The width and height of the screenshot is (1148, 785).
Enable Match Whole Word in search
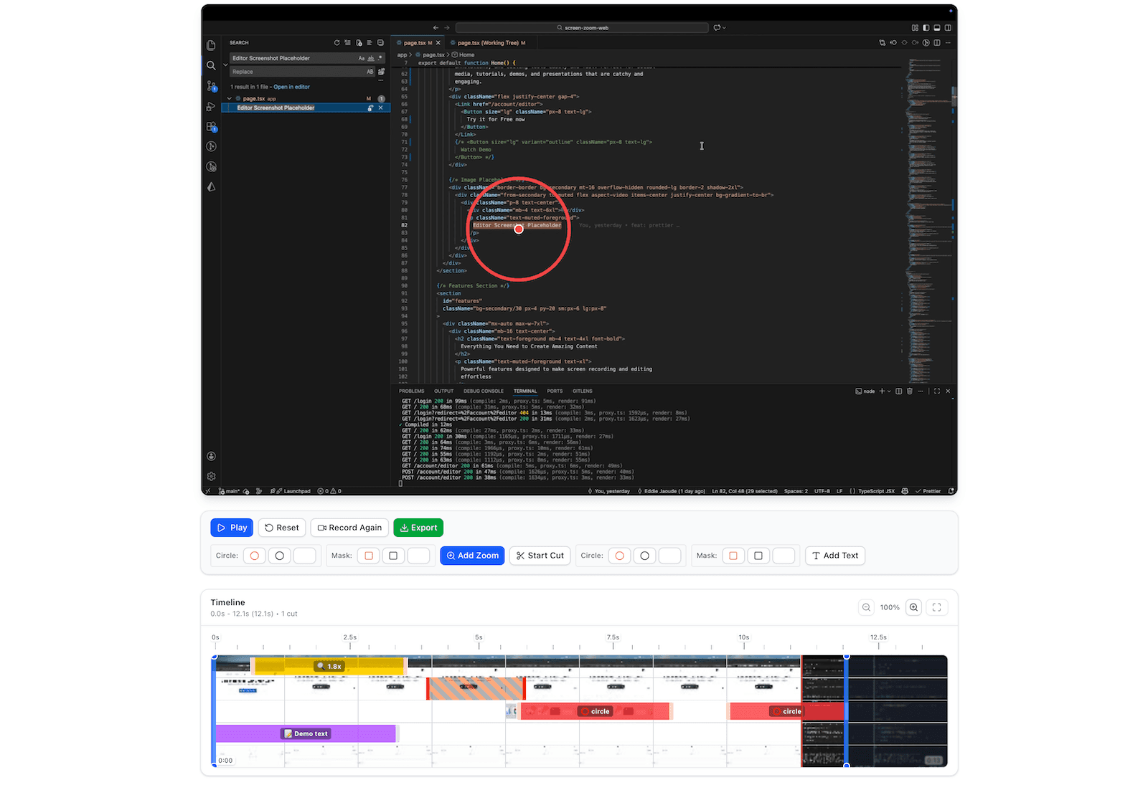coord(371,58)
